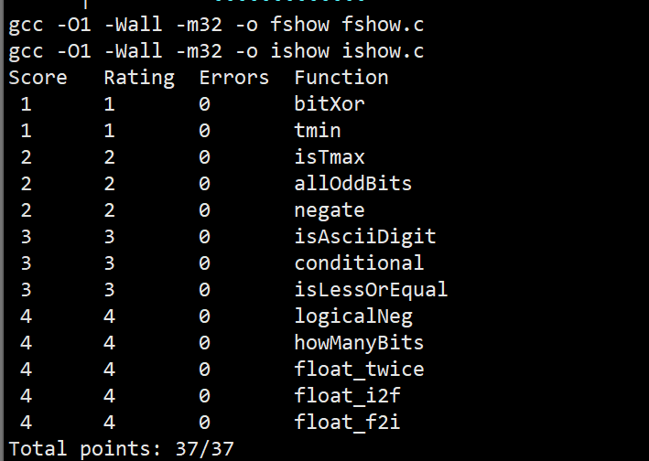Viewport: 649px width, 461px height.
Task: Select the conditional function name
Action: click(x=359, y=263)
